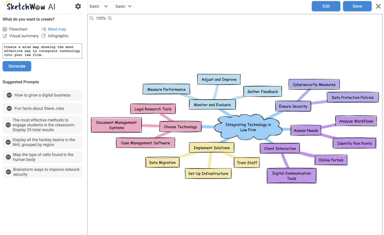This screenshot has height=235, width=384.
Task: Select the central 'Integrating Technology in Law Firm' cloud
Action: (248, 127)
